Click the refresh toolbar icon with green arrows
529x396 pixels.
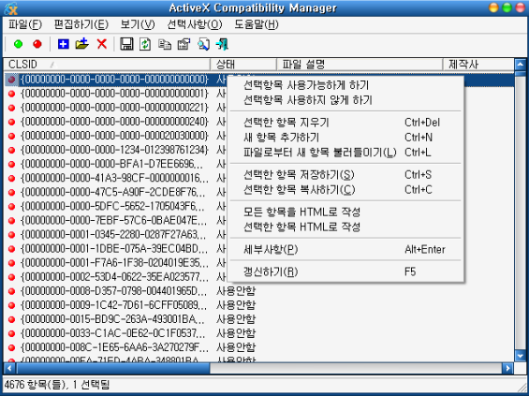coord(145,44)
